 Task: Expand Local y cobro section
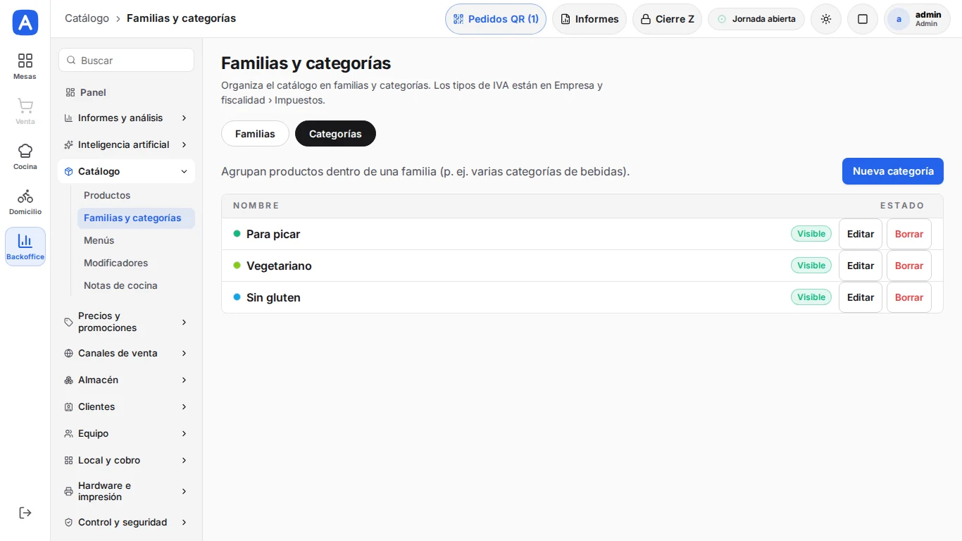pos(126,460)
